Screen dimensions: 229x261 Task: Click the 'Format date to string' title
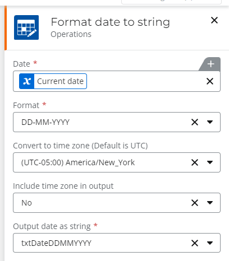pos(111,22)
